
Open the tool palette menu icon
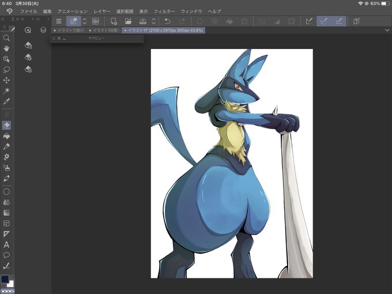click(x=4, y=27)
